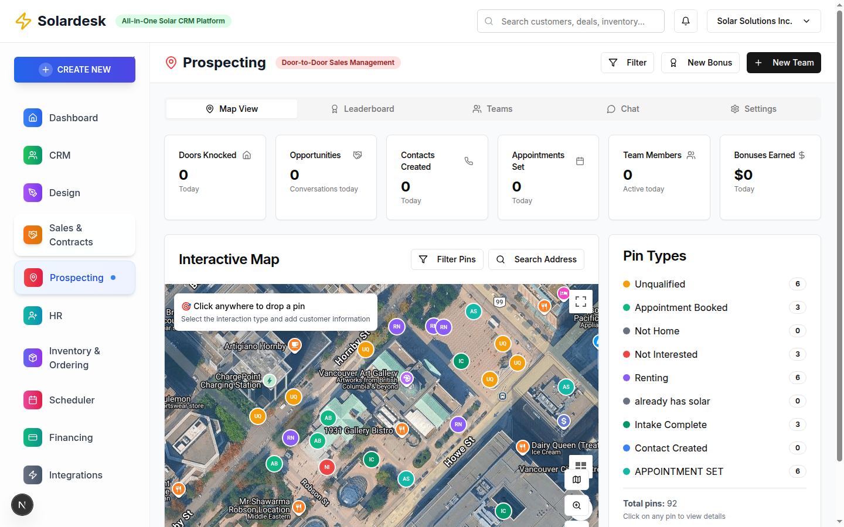This screenshot has width=844, height=527.
Task: Click the customer search field at top
Action: click(x=570, y=20)
